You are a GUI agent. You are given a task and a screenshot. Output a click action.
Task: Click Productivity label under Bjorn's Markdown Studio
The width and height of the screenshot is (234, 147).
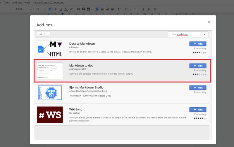click(200, 92)
